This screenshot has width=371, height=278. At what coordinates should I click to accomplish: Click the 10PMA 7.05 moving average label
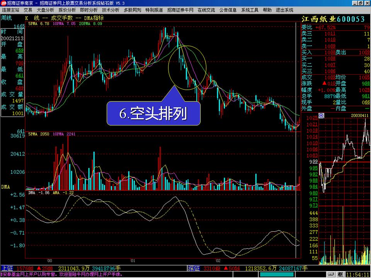pyautogui.click(x=65, y=24)
